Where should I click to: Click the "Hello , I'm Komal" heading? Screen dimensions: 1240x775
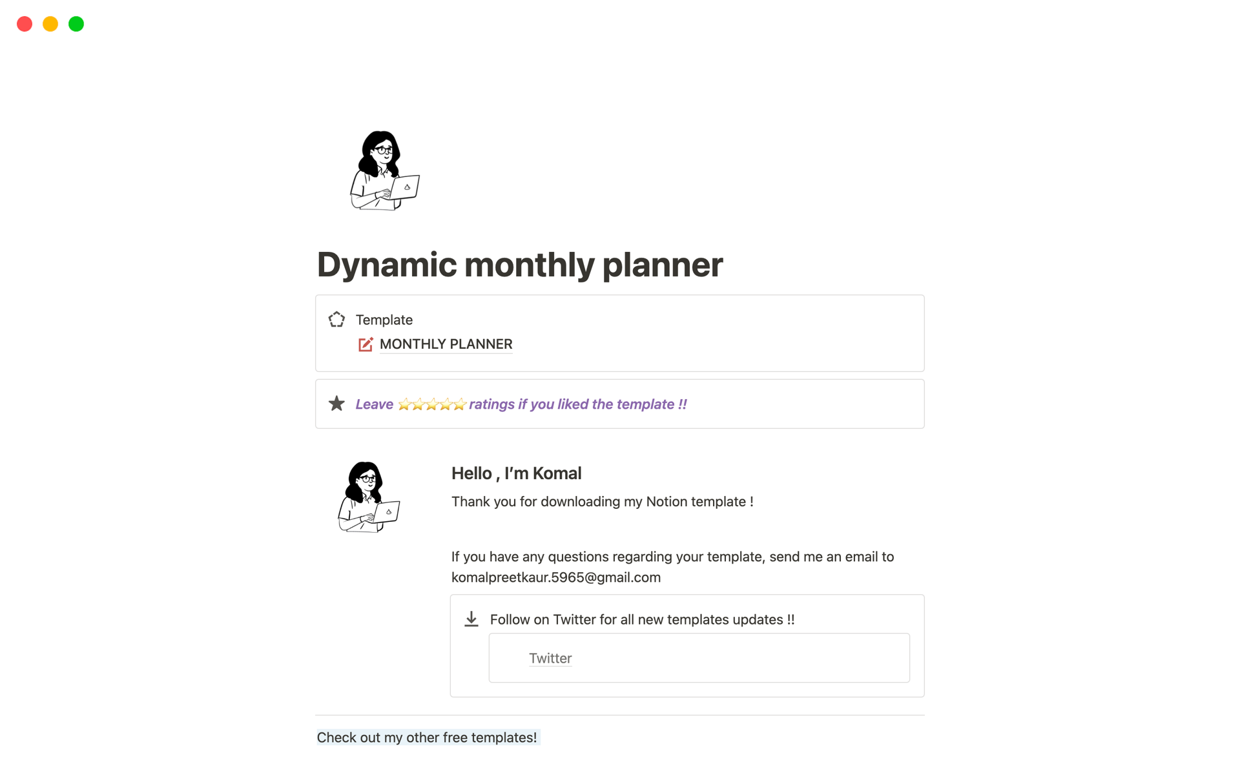pyautogui.click(x=516, y=473)
